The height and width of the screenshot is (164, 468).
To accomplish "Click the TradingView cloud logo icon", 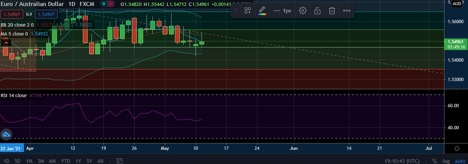I will 6,134.
